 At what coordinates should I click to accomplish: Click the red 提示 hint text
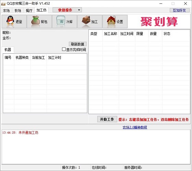[x=154, y=119]
